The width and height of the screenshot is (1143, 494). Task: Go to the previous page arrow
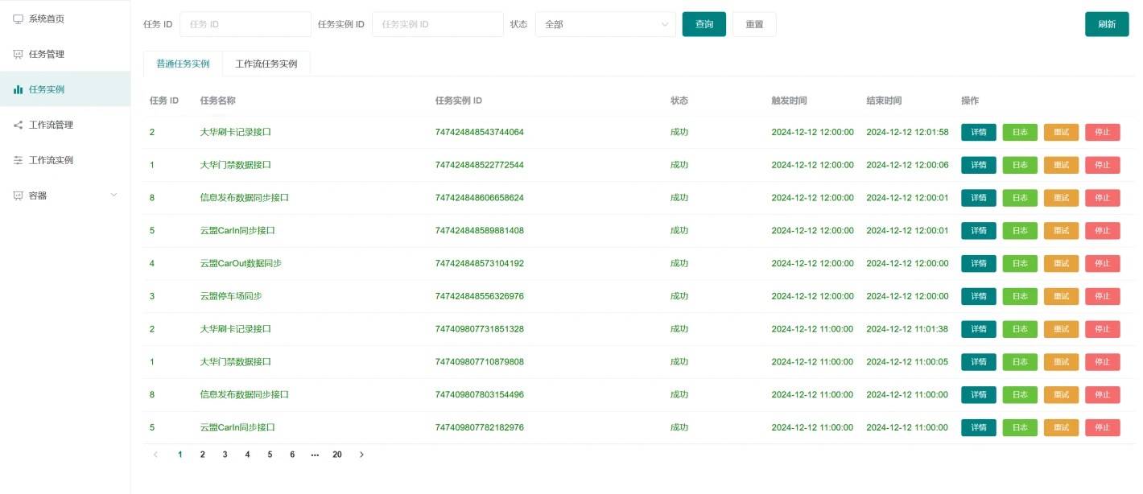tap(155, 455)
